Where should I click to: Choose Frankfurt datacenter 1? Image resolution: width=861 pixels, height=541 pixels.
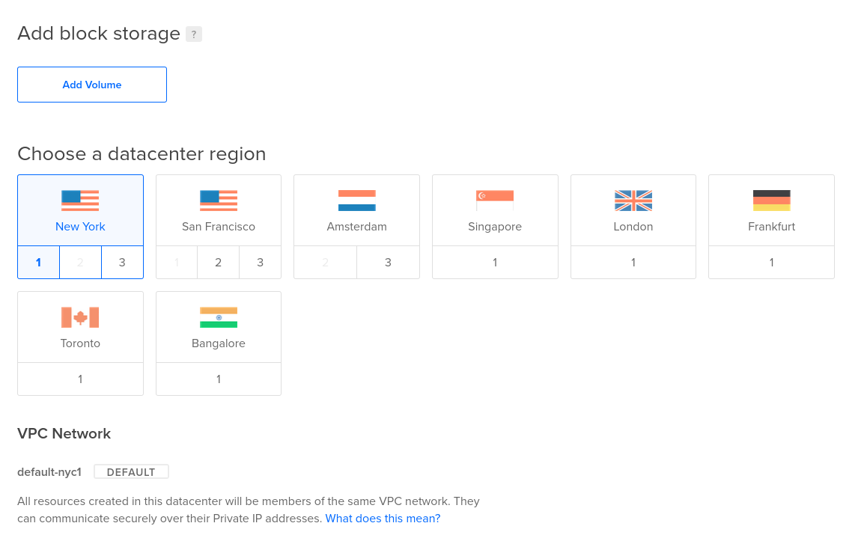pos(771,263)
